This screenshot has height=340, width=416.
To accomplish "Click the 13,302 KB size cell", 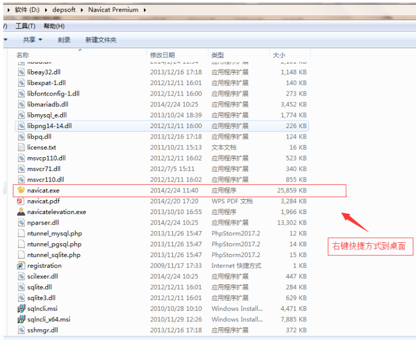I will point(292,223).
